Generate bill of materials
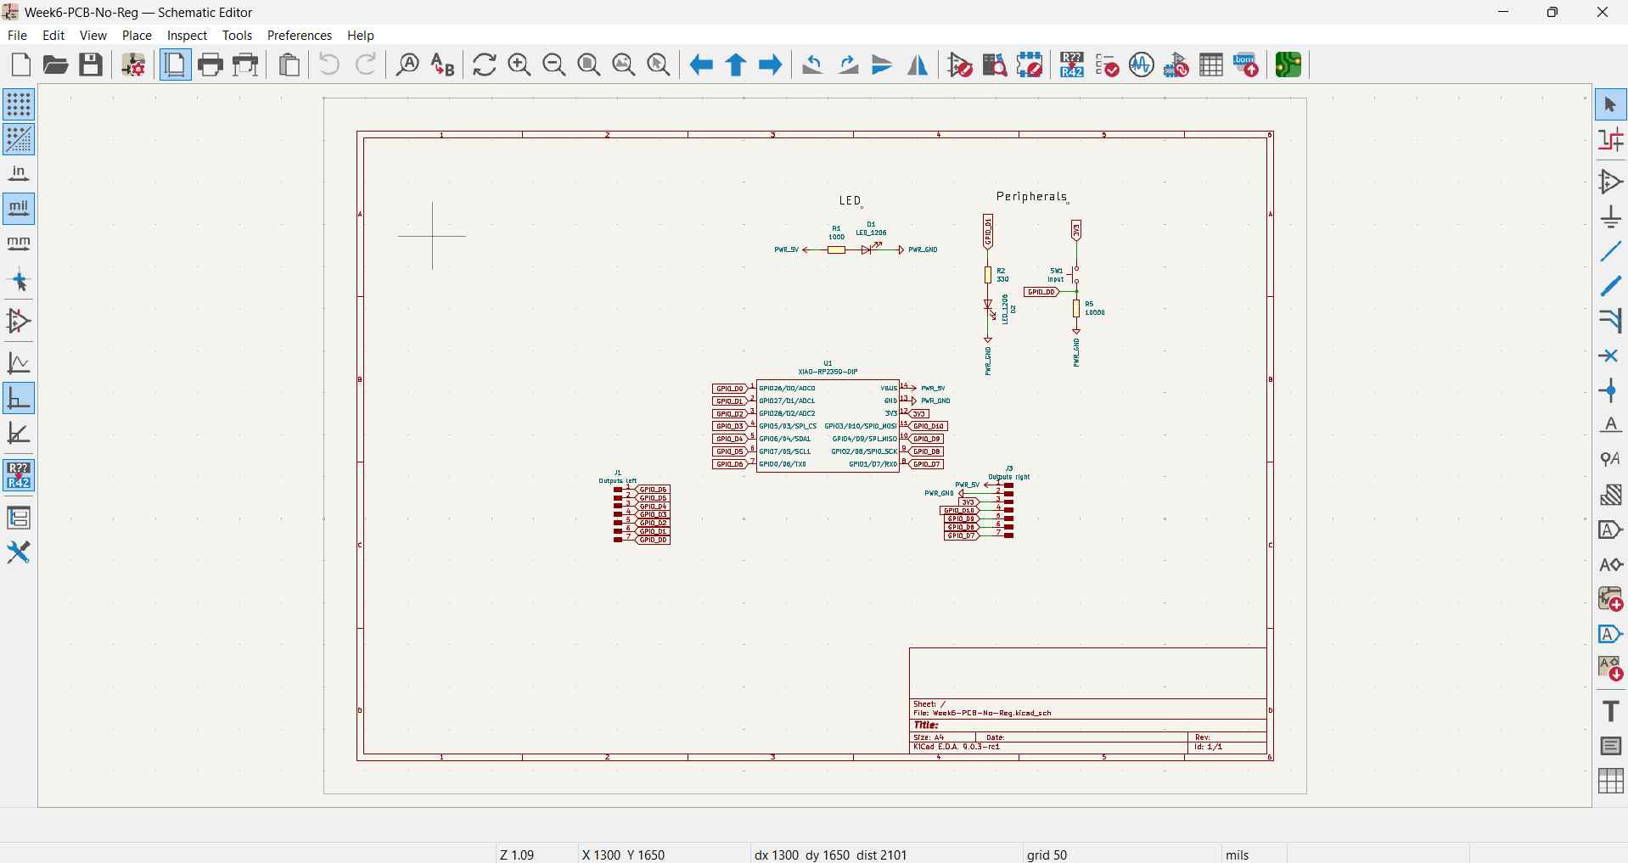This screenshot has height=863, width=1628. click(x=1246, y=64)
